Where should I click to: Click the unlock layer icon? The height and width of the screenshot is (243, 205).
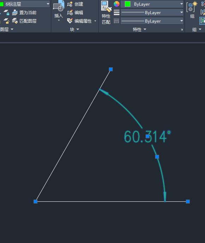(6, 21)
